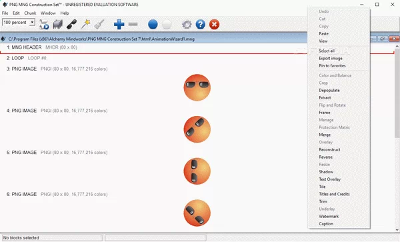Click the 'LOOP #0' details text
Screen dimensions: 400x242
click(x=37, y=58)
